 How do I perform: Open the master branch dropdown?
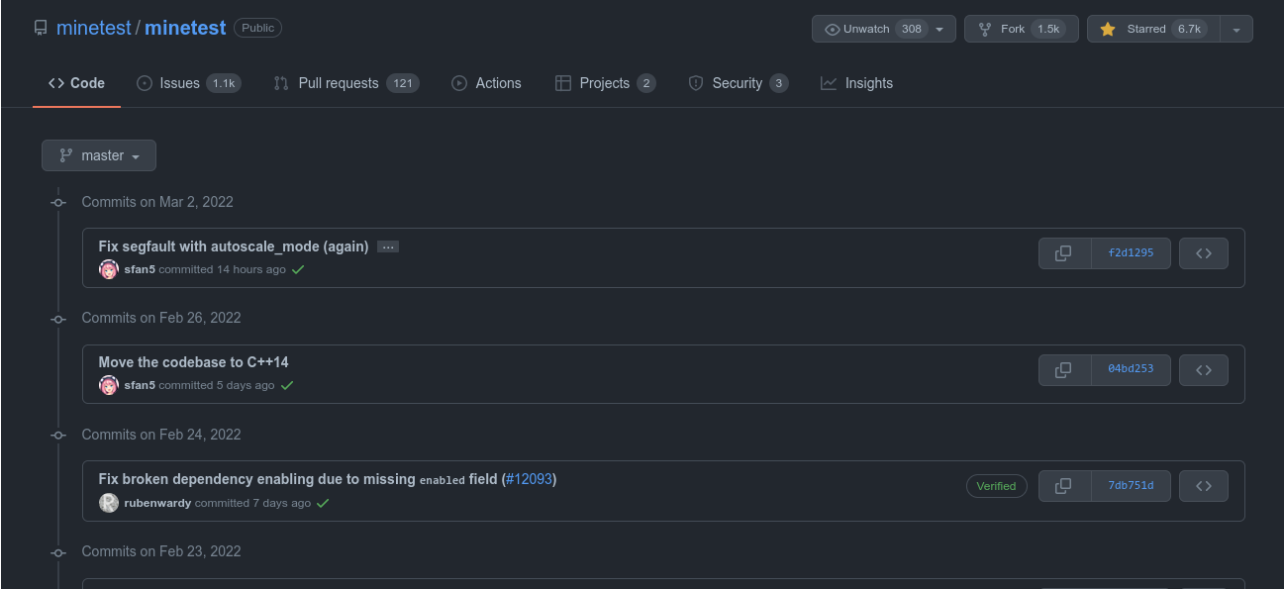99,155
